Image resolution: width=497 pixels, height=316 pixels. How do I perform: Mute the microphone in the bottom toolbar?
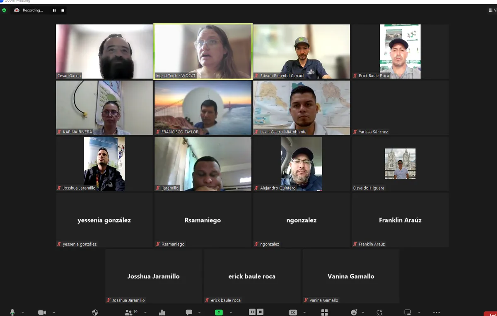[x=12, y=312]
